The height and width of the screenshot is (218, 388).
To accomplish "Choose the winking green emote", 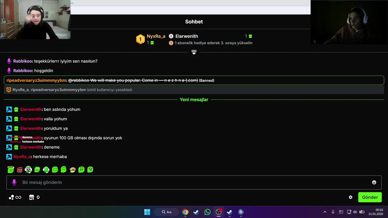I will click(81, 170).
